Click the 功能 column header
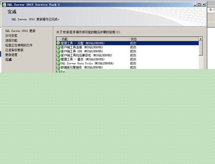Viewport: 215px width, 164px height. 95,39
